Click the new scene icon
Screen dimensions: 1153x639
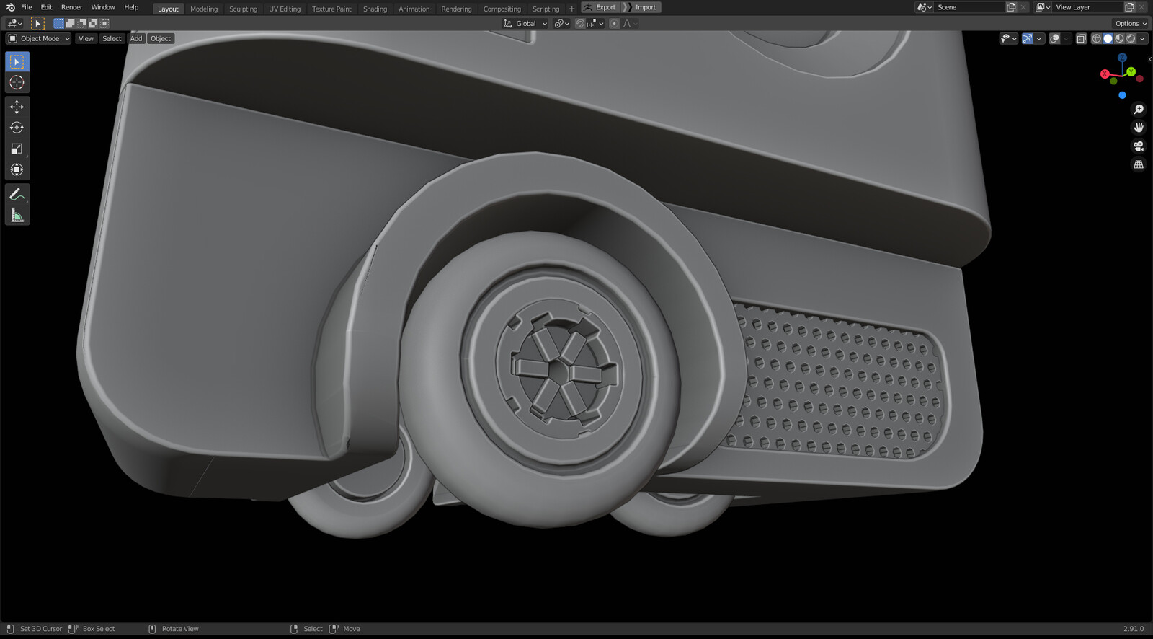coord(1011,7)
